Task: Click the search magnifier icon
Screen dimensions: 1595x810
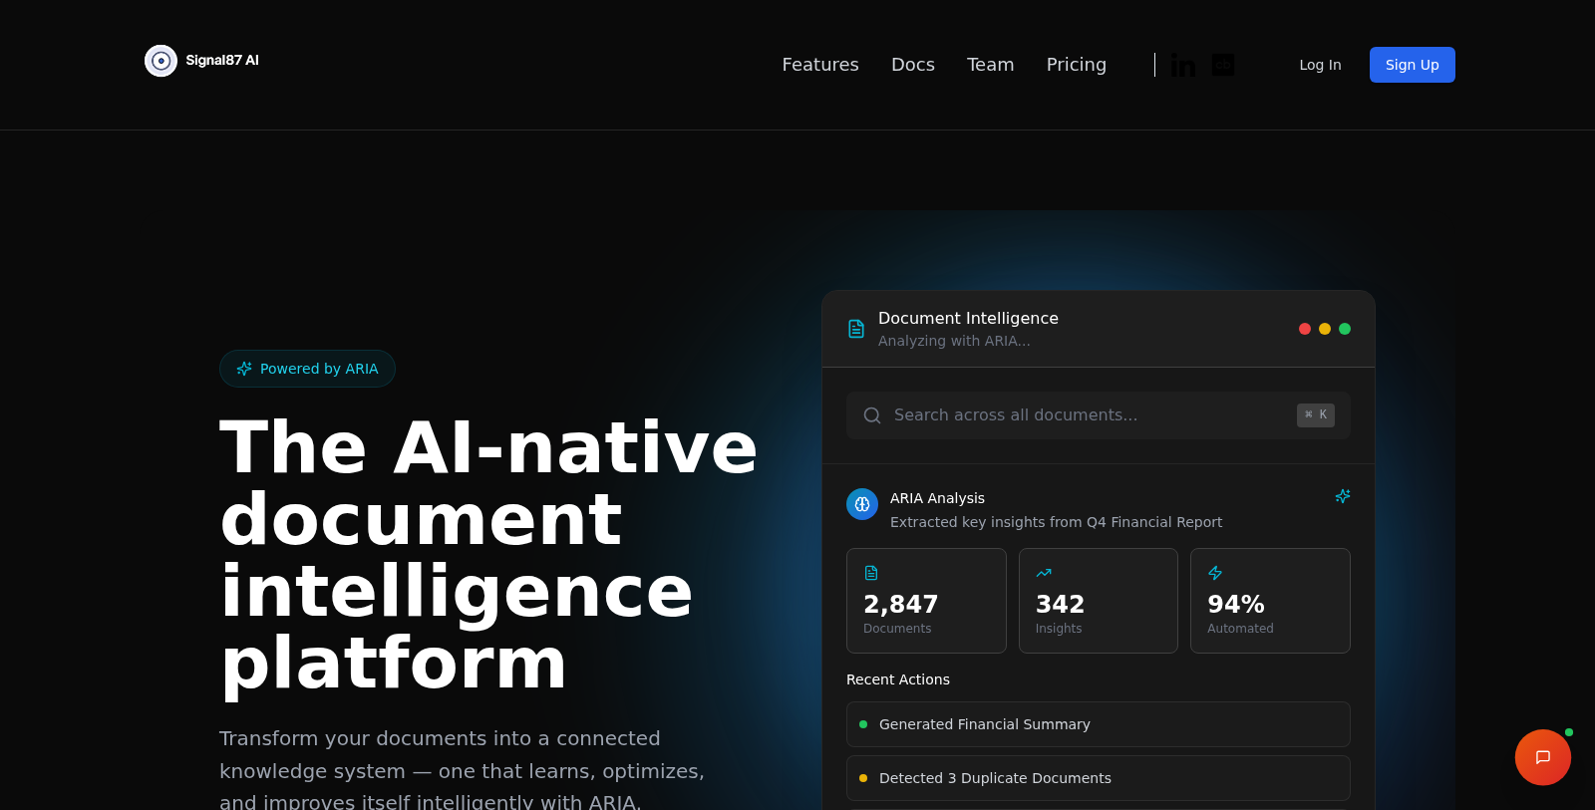Action: click(x=872, y=415)
